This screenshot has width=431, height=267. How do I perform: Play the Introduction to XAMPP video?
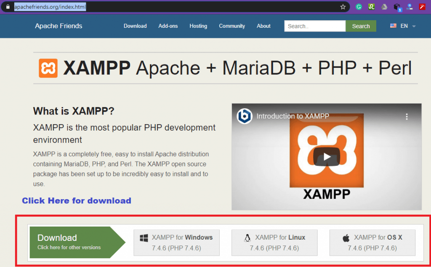326,157
